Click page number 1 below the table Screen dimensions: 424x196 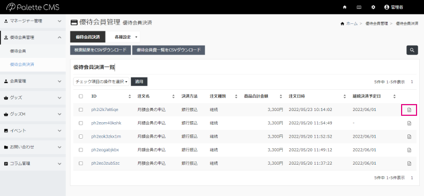coord(412,177)
